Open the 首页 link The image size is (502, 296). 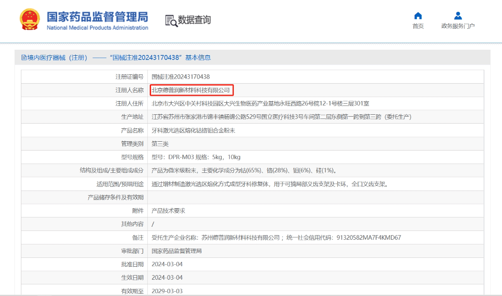click(x=418, y=26)
